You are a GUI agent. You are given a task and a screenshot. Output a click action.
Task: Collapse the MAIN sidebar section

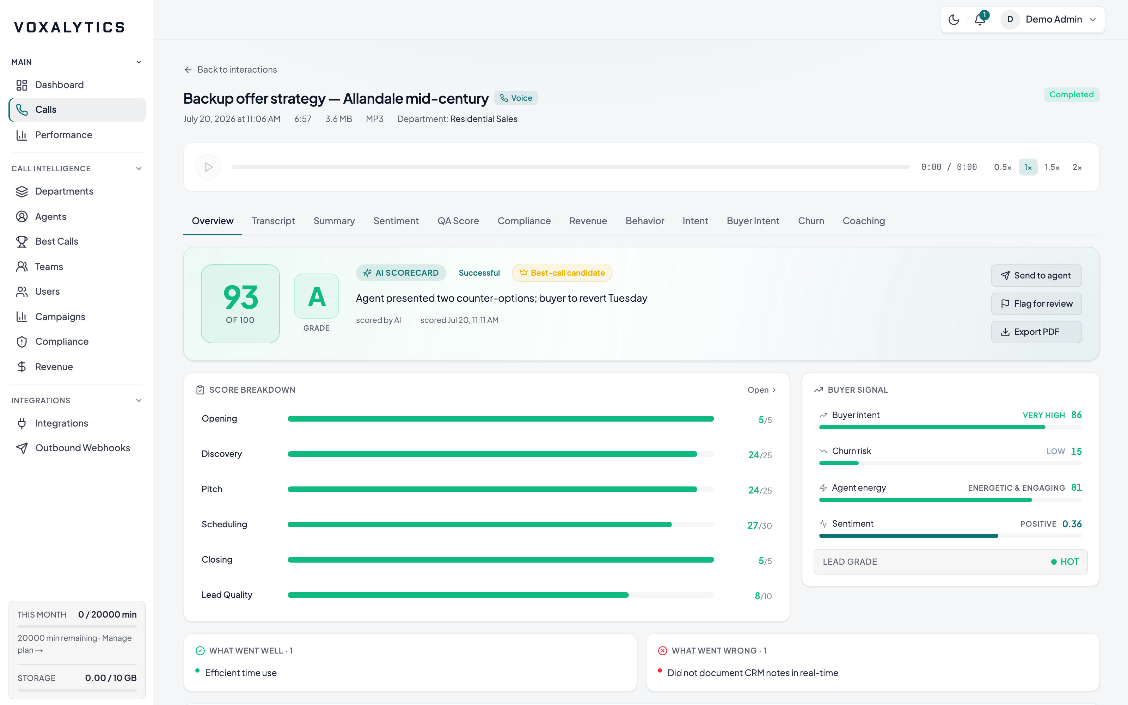coord(139,62)
